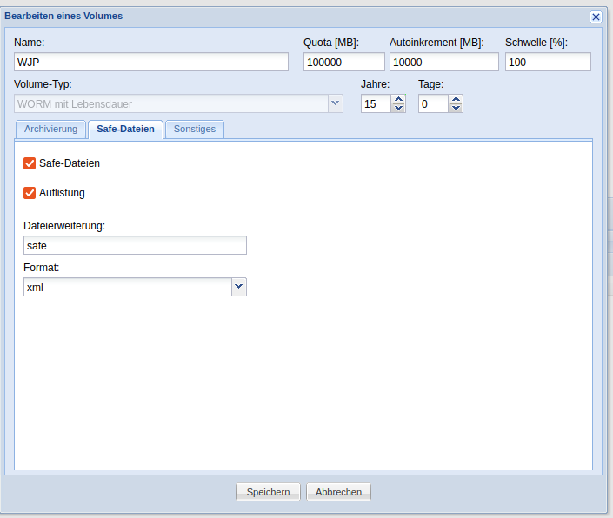This screenshot has width=613, height=518.
Task: Switch to the Archivierung tab
Action: [x=50, y=129]
